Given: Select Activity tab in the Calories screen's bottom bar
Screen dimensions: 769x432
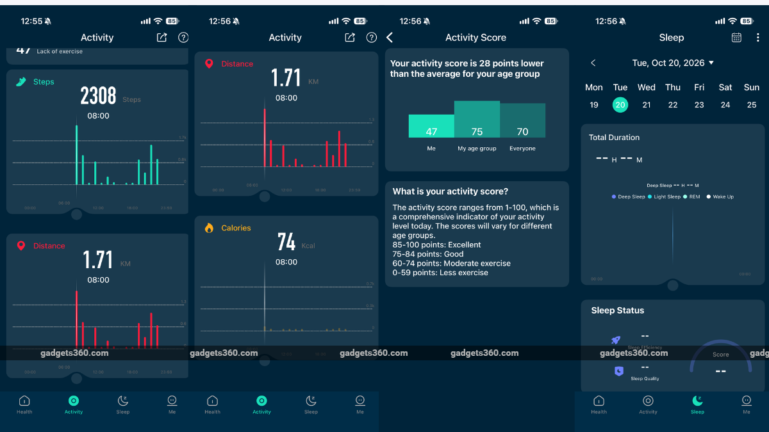Looking at the screenshot, I should click(261, 404).
